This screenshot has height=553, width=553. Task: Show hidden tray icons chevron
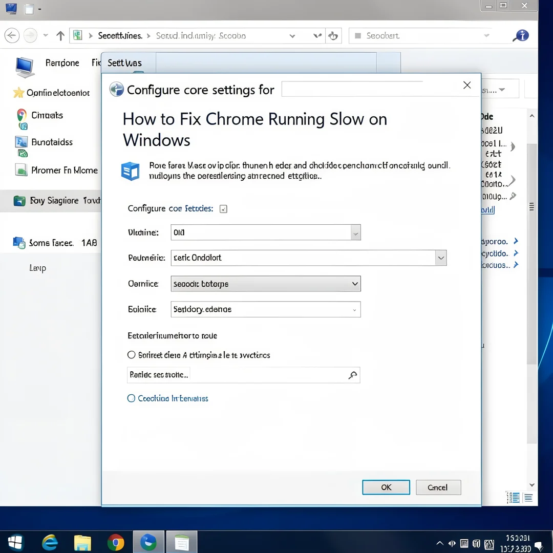[x=440, y=543]
